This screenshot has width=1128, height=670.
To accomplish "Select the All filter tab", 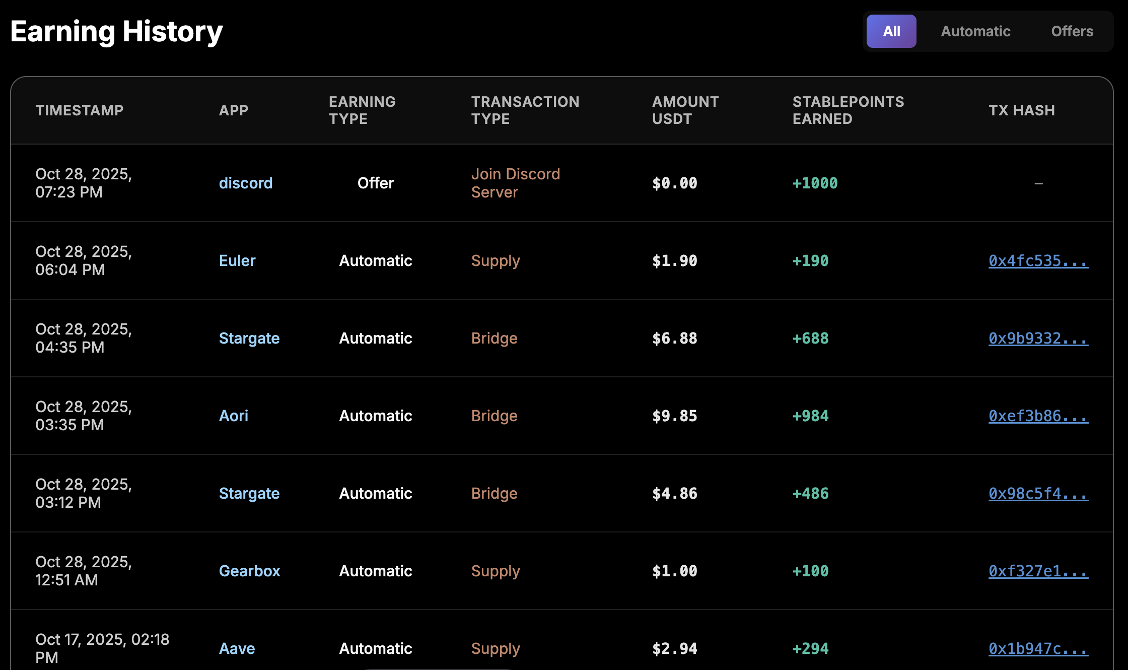I will [891, 31].
